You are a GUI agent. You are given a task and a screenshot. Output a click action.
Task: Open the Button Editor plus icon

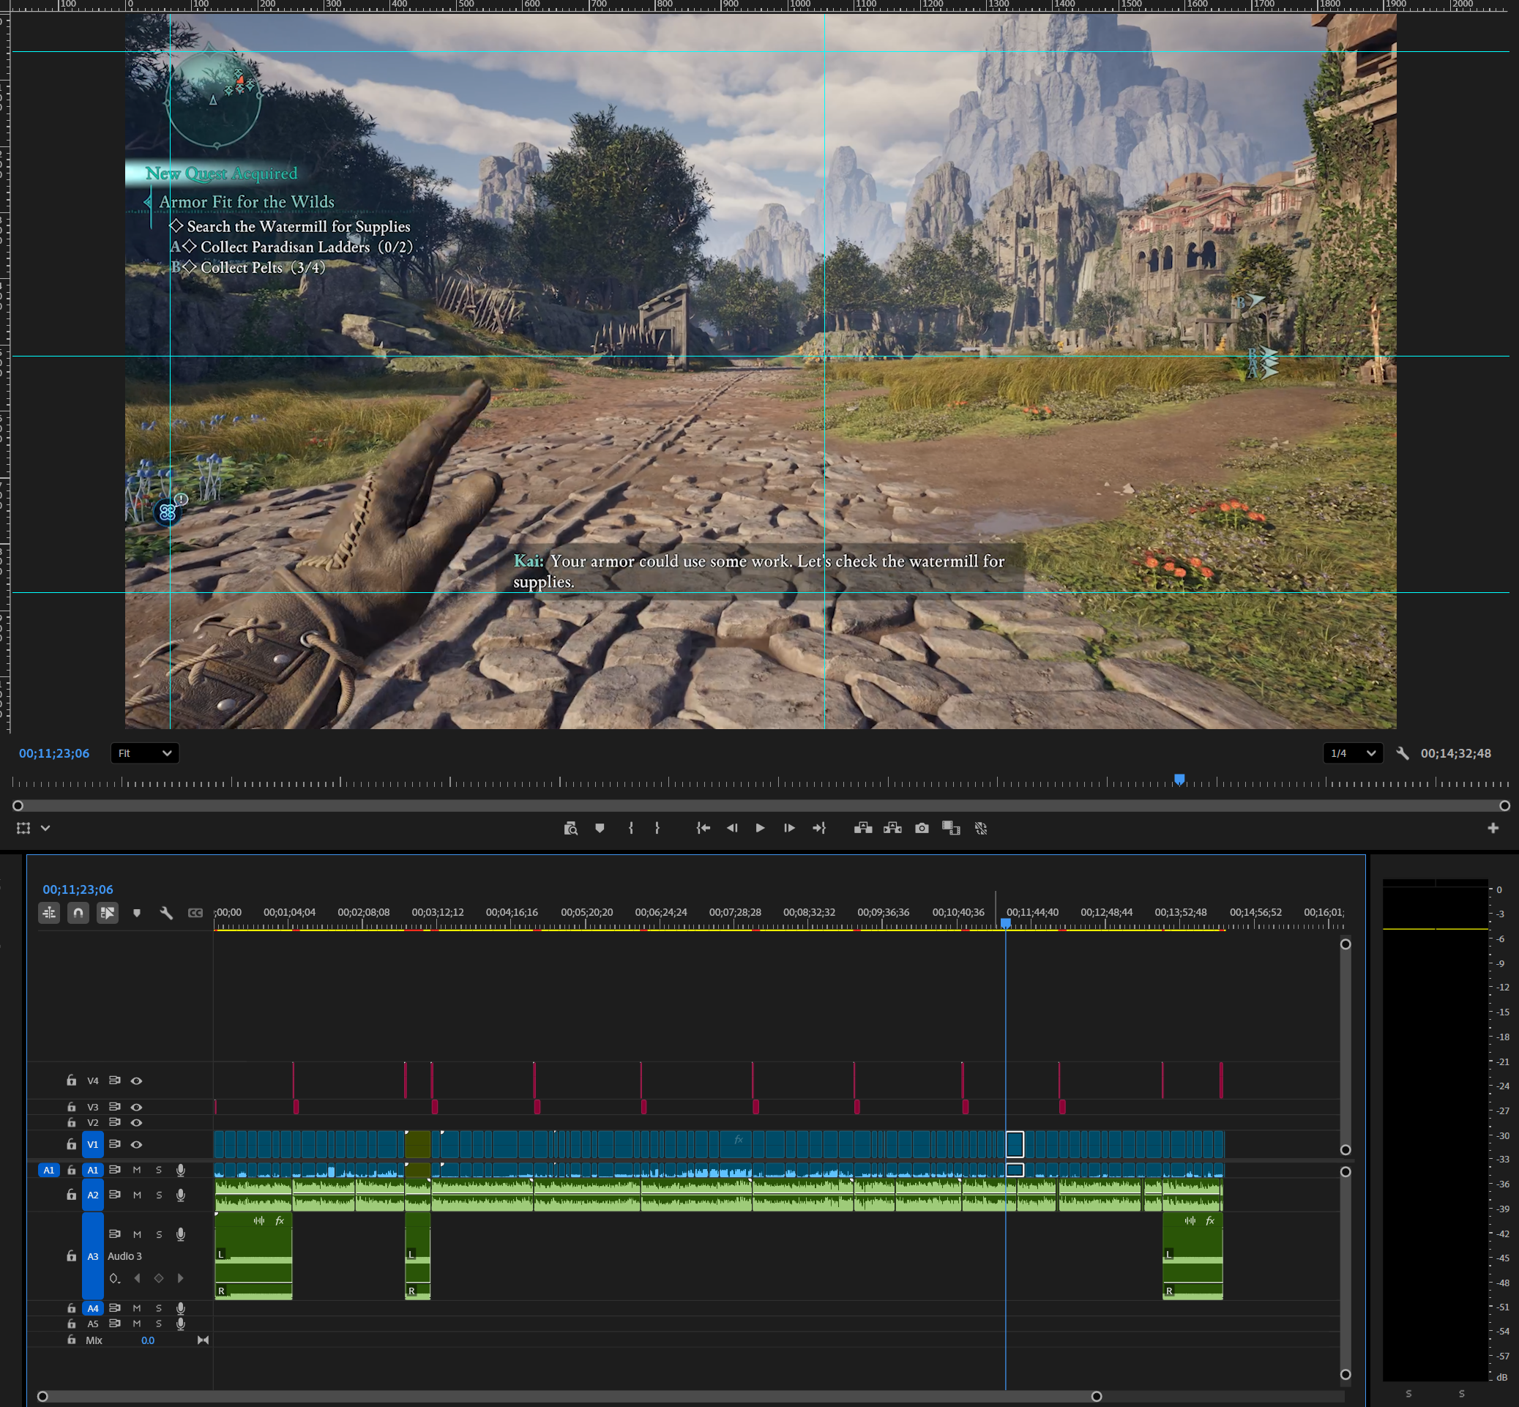point(1493,828)
